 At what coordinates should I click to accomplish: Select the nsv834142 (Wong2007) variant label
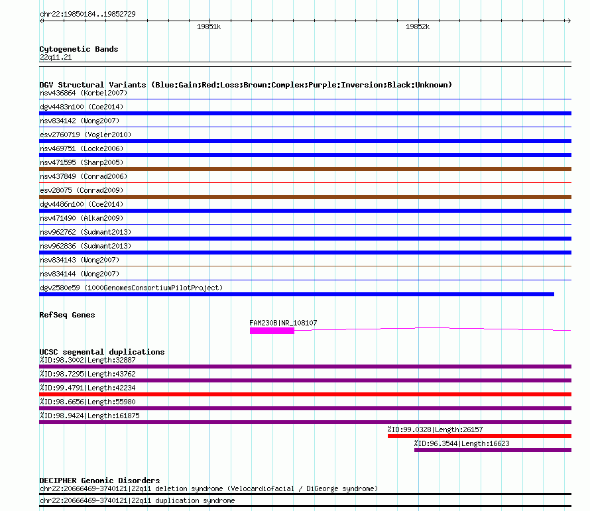coord(80,121)
